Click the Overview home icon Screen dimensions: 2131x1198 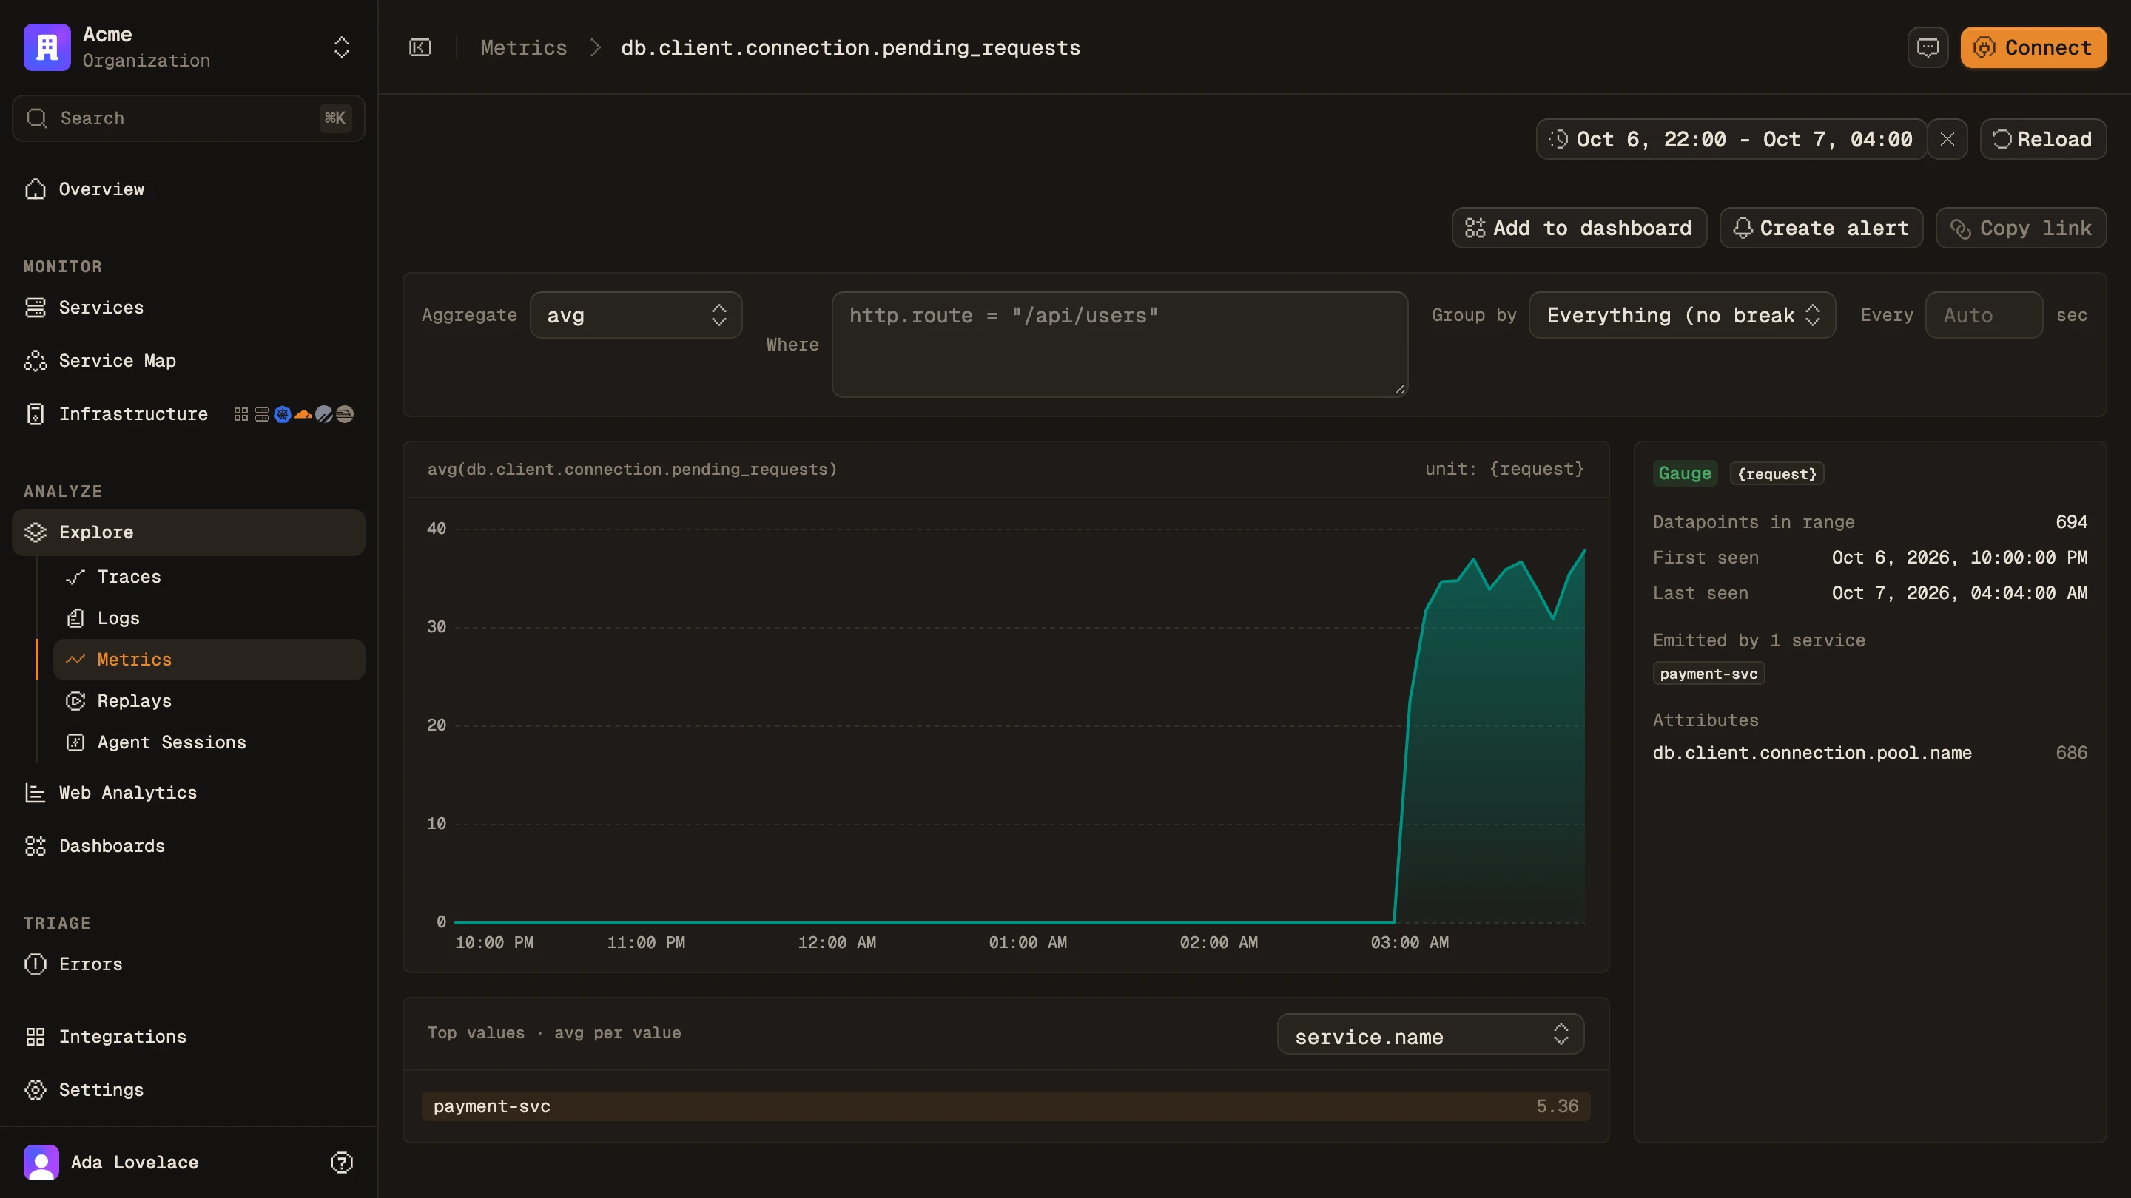36,189
